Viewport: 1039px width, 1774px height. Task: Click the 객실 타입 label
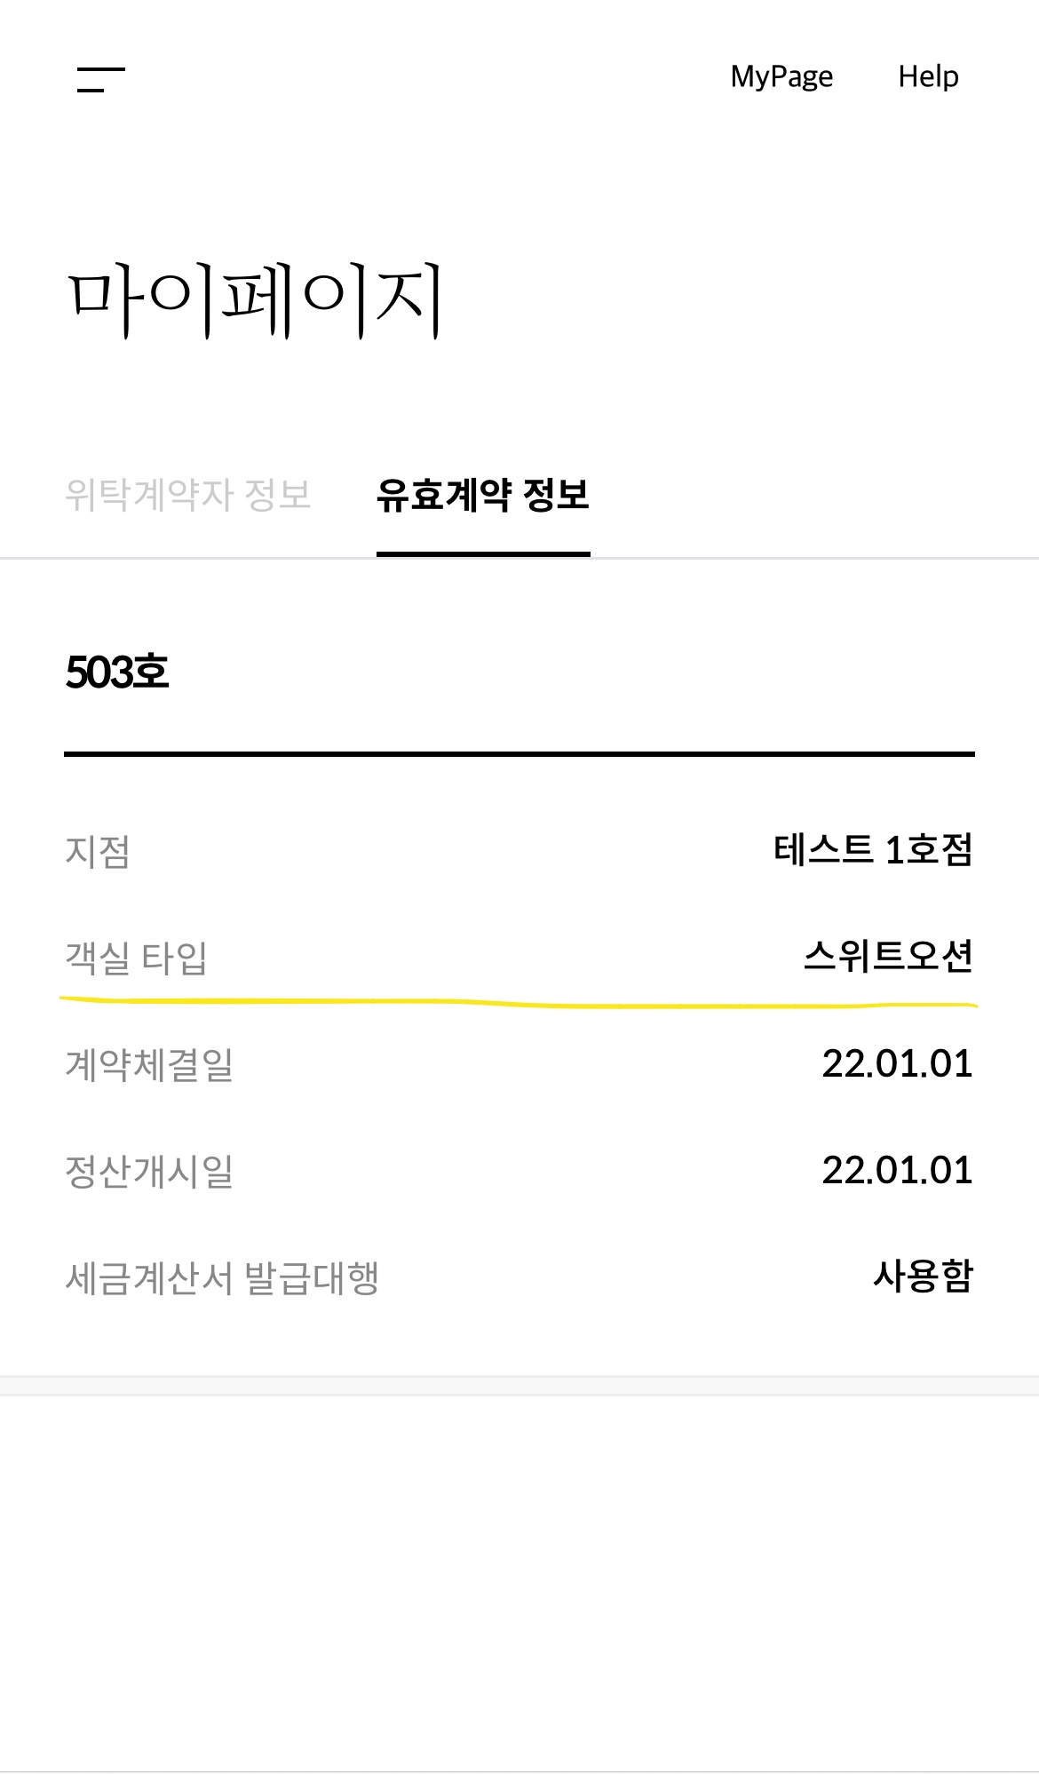(x=136, y=959)
